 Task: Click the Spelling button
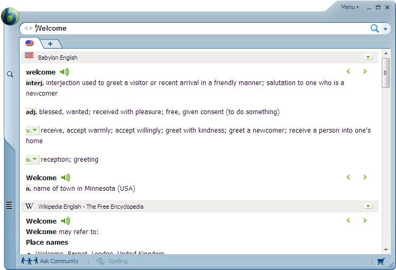[x=112, y=261]
